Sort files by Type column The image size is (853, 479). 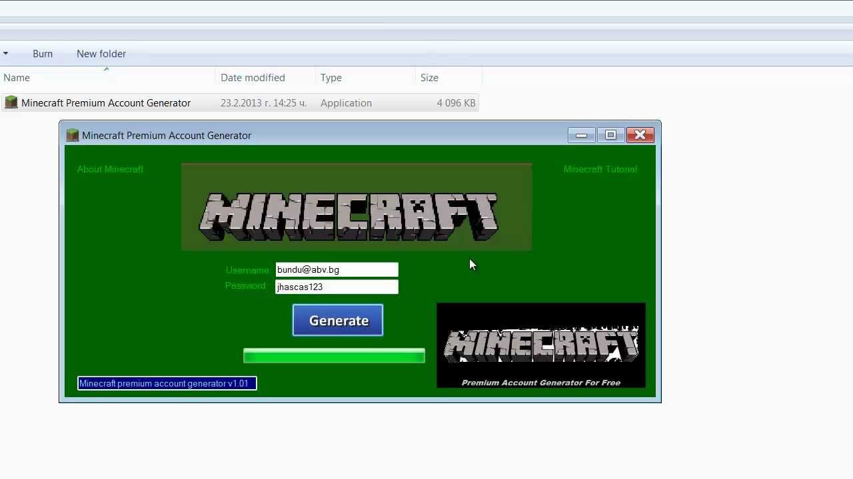click(x=366, y=78)
